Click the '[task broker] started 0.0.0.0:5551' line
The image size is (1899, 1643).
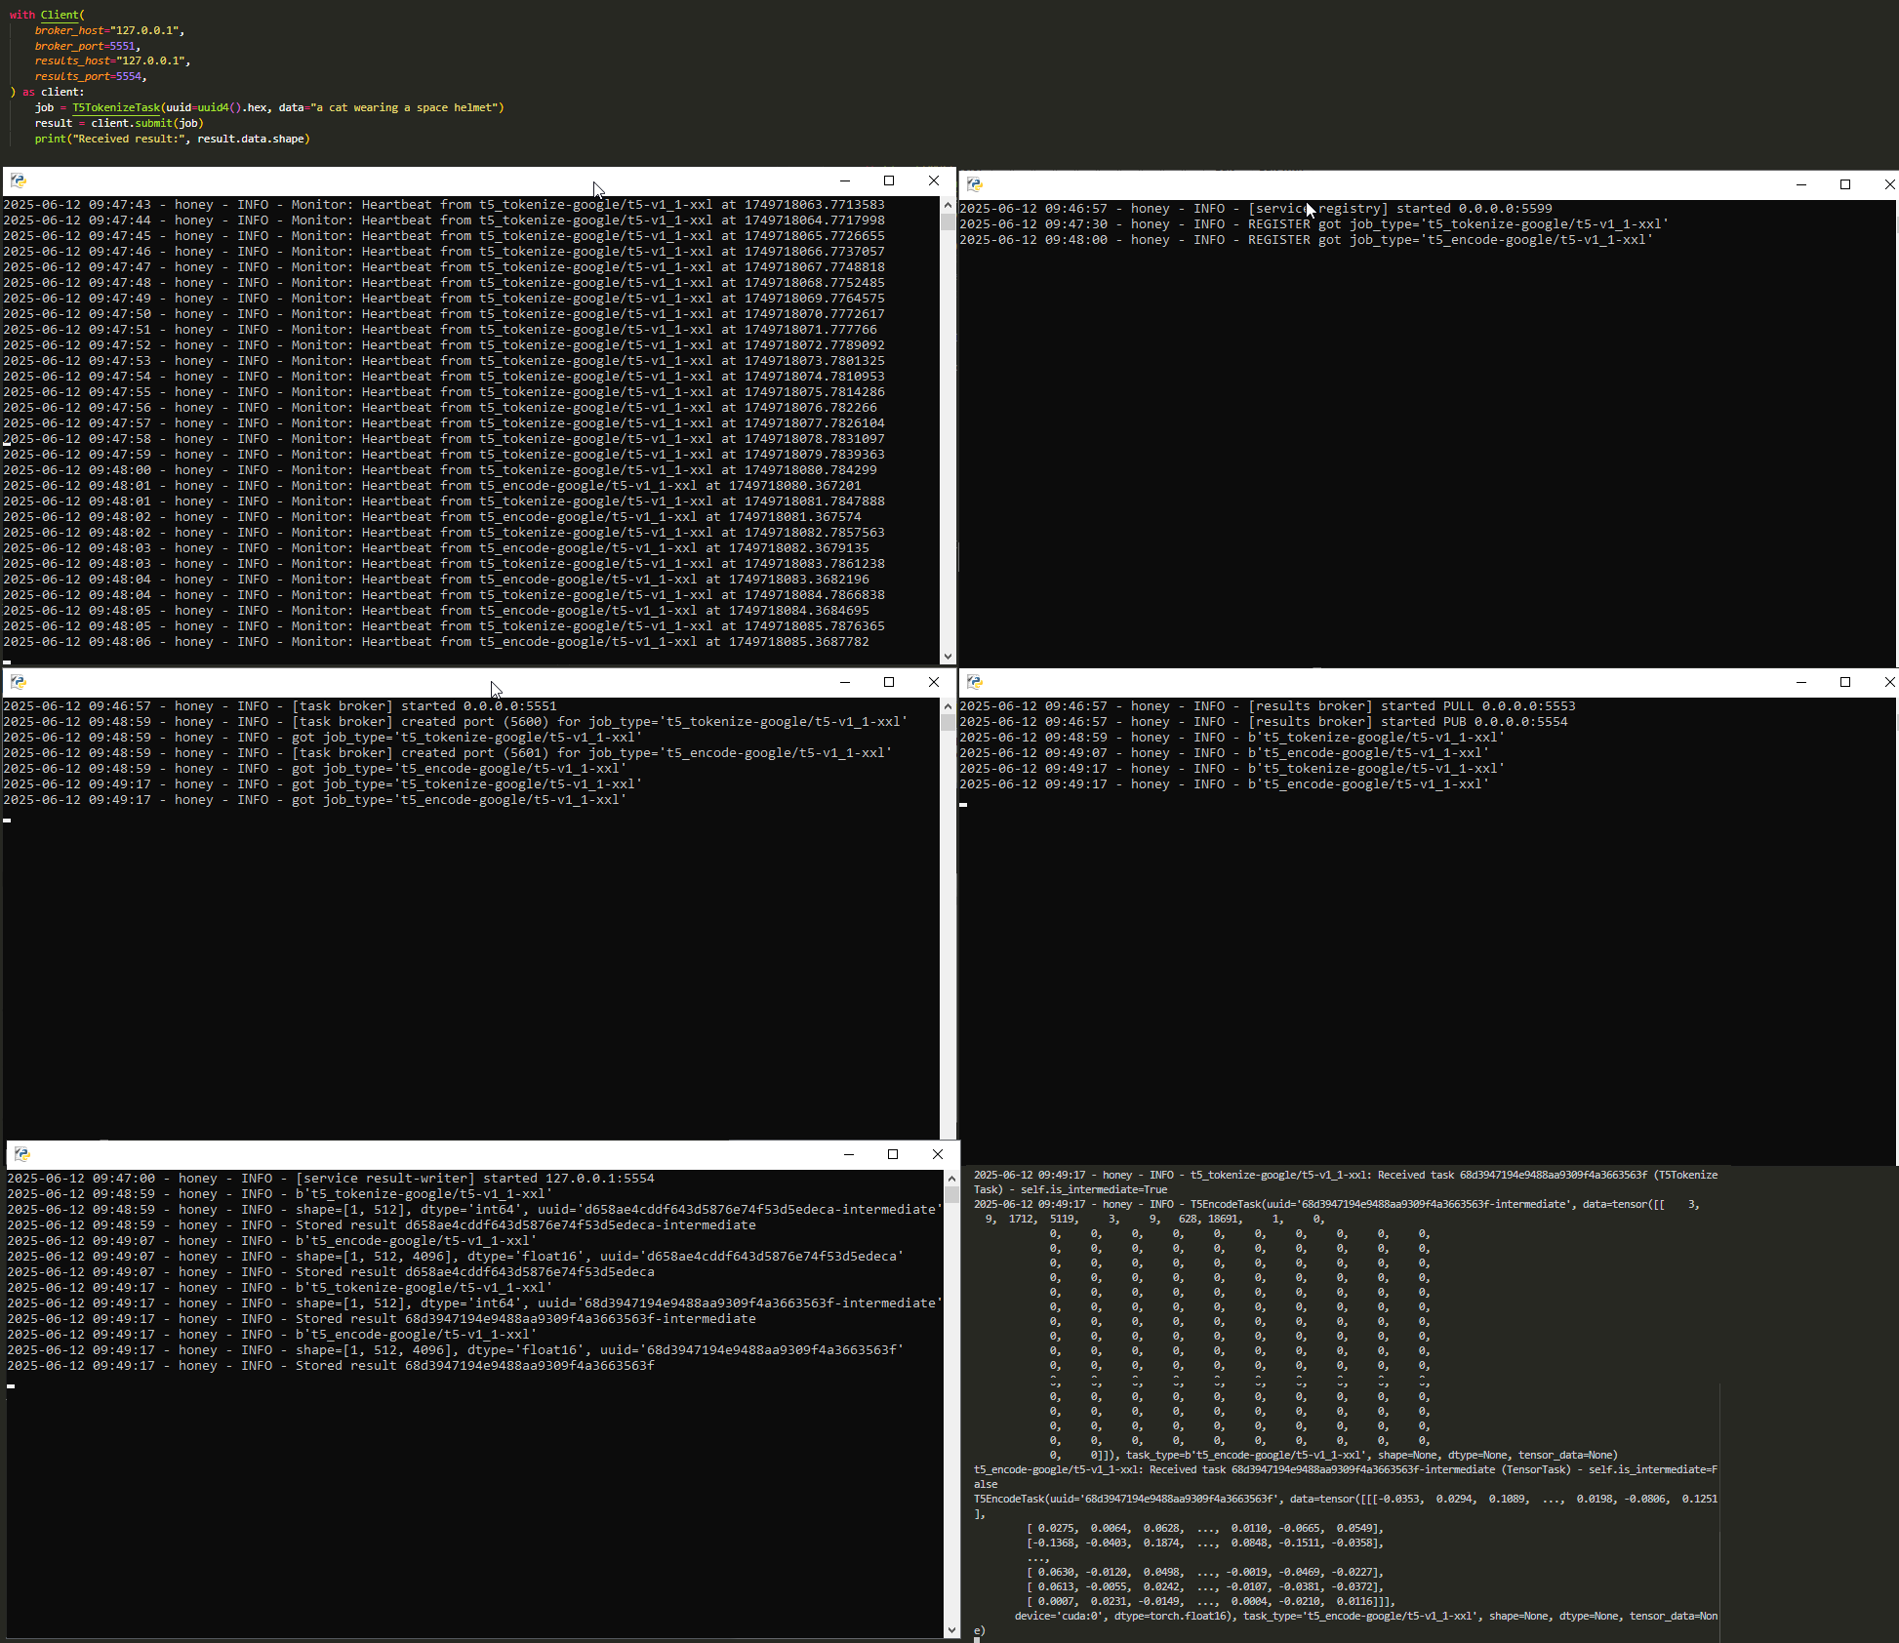click(280, 706)
